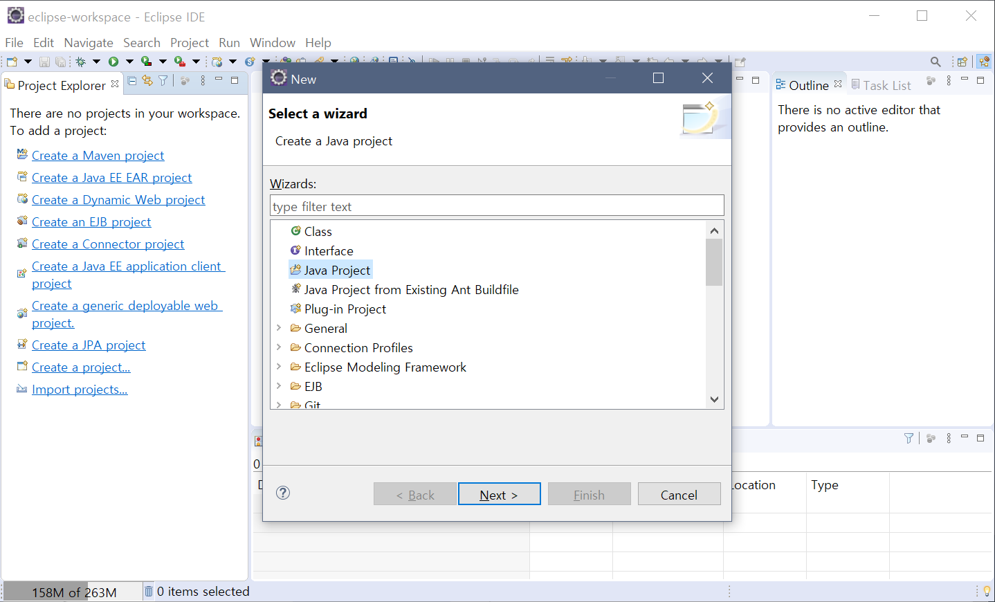The image size is (995, 602).
Task: Minimize the Project Explorer panel
Action: point(219,80)
